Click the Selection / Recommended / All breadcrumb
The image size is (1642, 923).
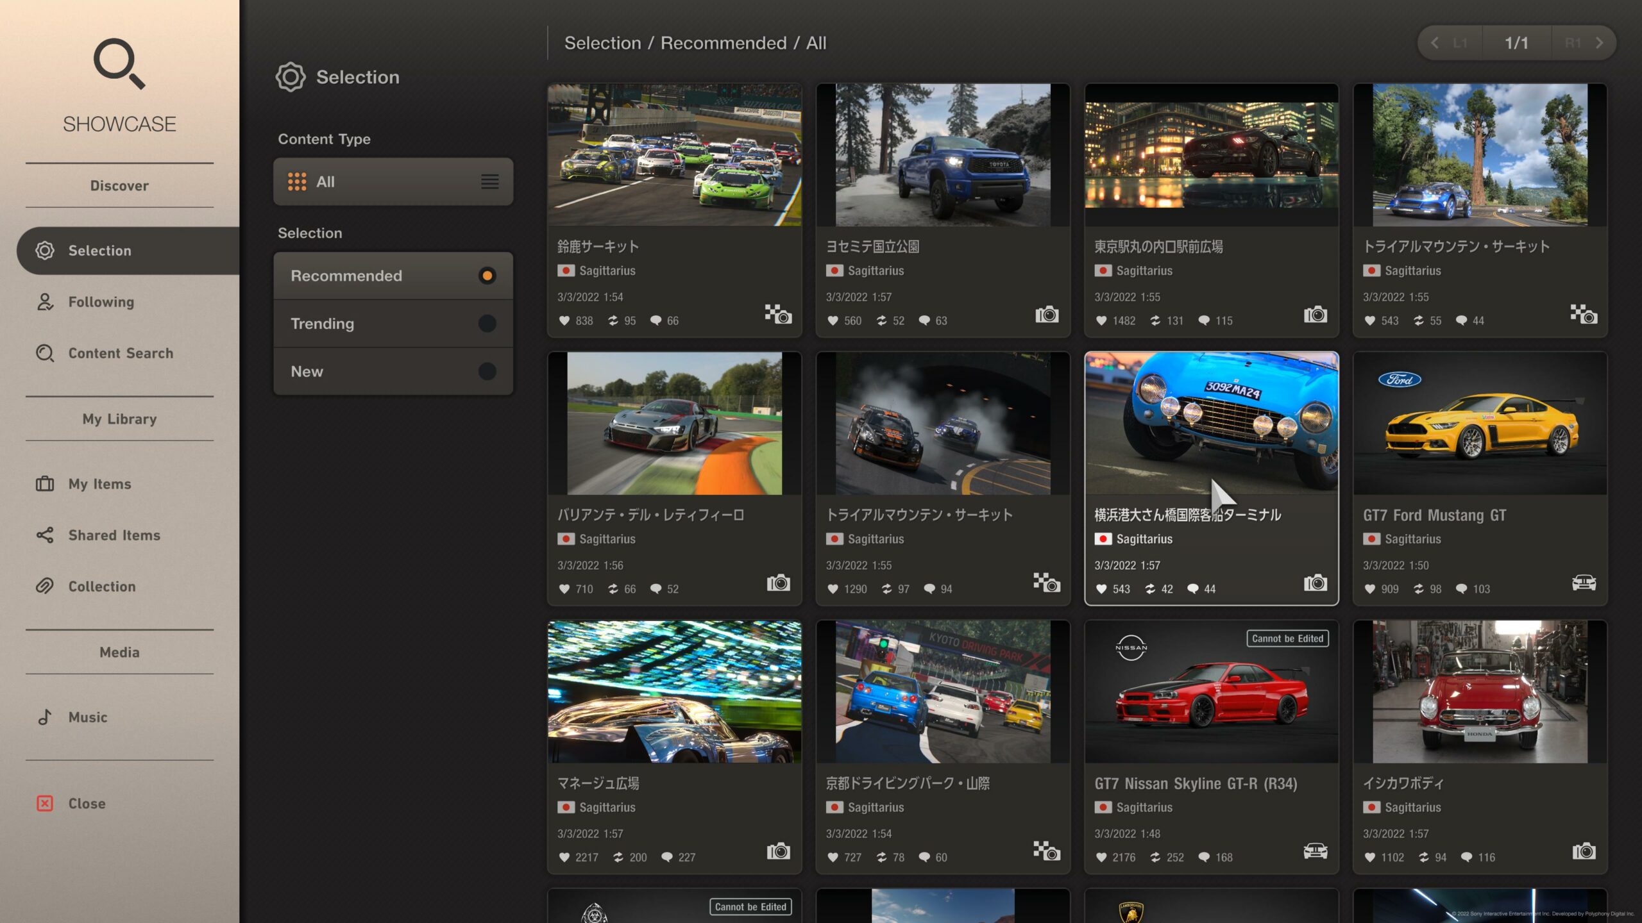(695, 43)
